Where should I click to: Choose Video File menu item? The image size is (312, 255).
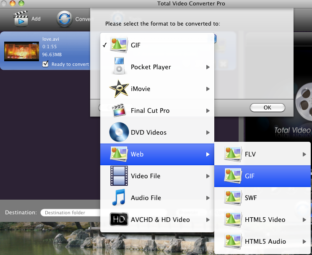[x=157, y=176]
